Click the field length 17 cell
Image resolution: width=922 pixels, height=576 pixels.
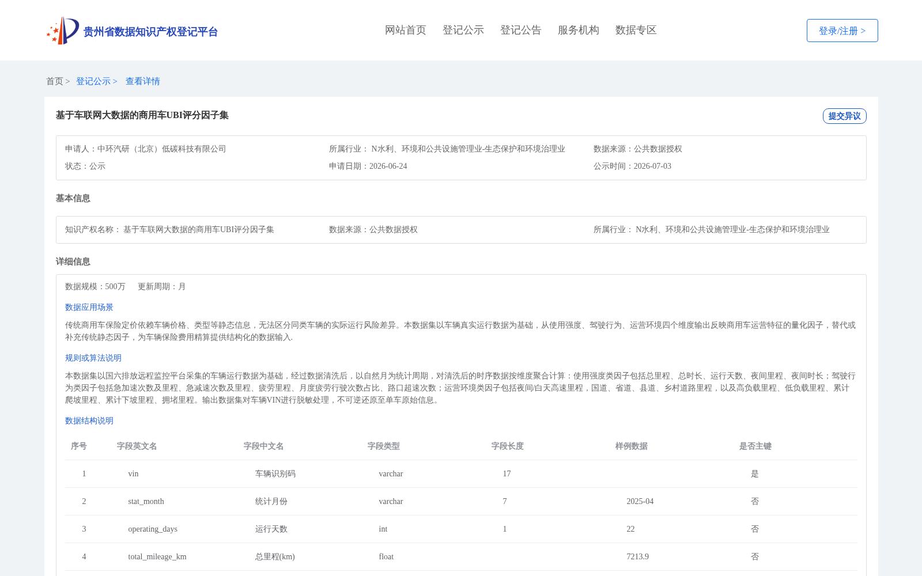(507, 473)
